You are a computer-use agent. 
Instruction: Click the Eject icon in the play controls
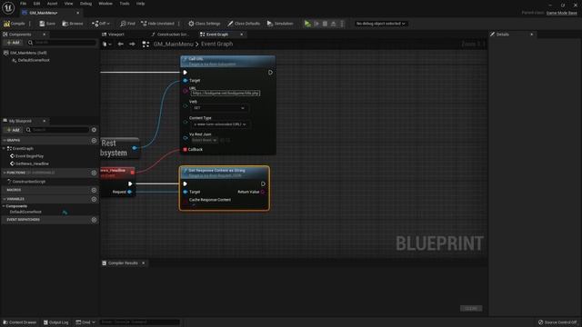[x=334, y=24]
